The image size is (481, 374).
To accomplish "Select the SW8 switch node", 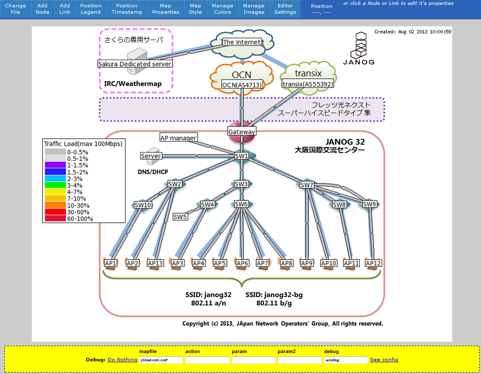I will (x=339, y=204).
